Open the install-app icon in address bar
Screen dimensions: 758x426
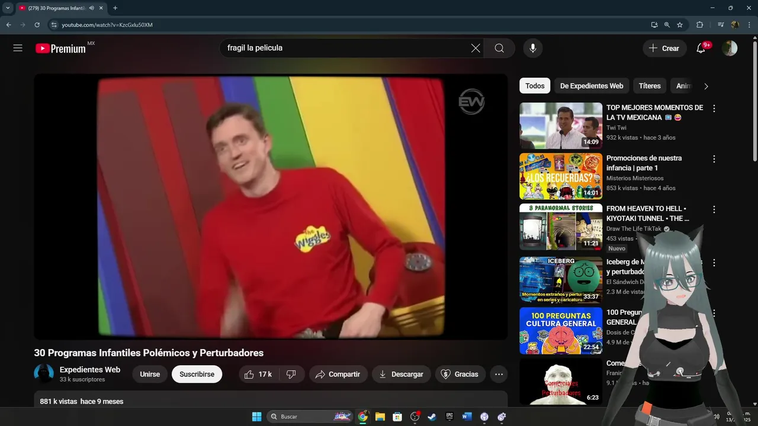click(654, 25)
